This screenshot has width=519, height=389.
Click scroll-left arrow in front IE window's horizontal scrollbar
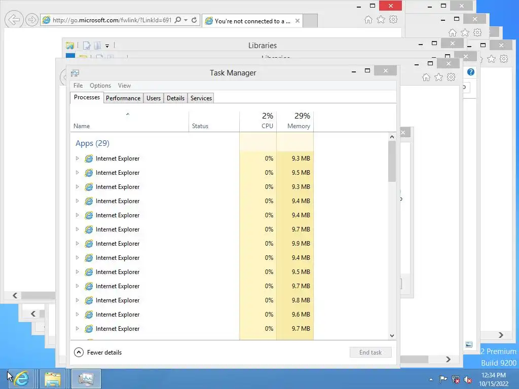pyautogui.click(x=15, y=295)
